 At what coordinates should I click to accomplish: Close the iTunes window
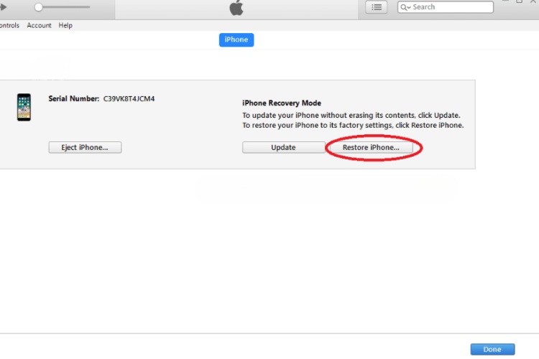534,2
